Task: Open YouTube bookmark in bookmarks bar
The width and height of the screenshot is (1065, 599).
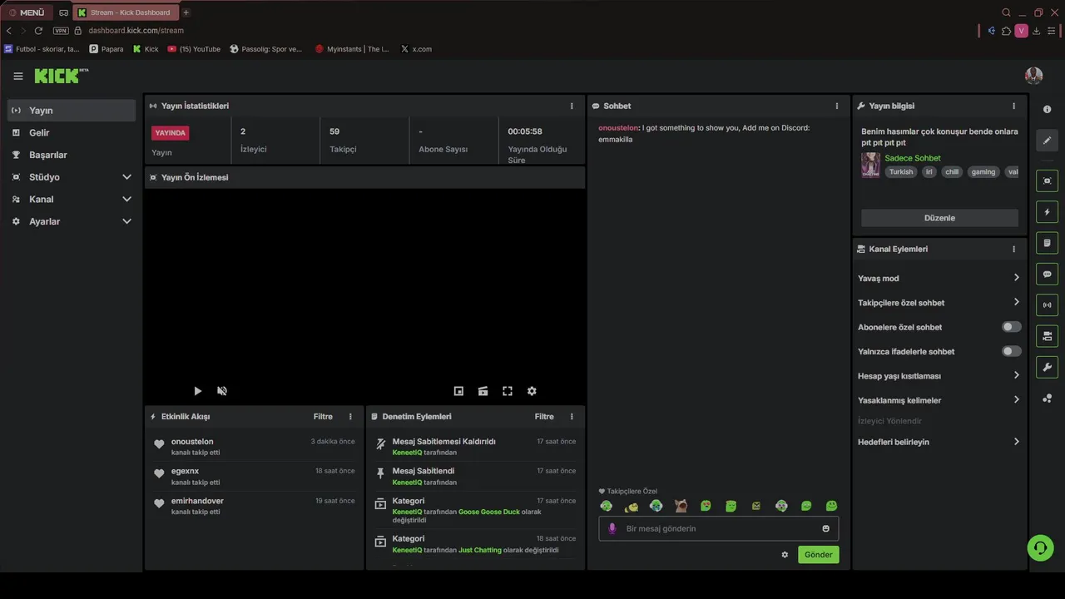Action: (194, 49)
